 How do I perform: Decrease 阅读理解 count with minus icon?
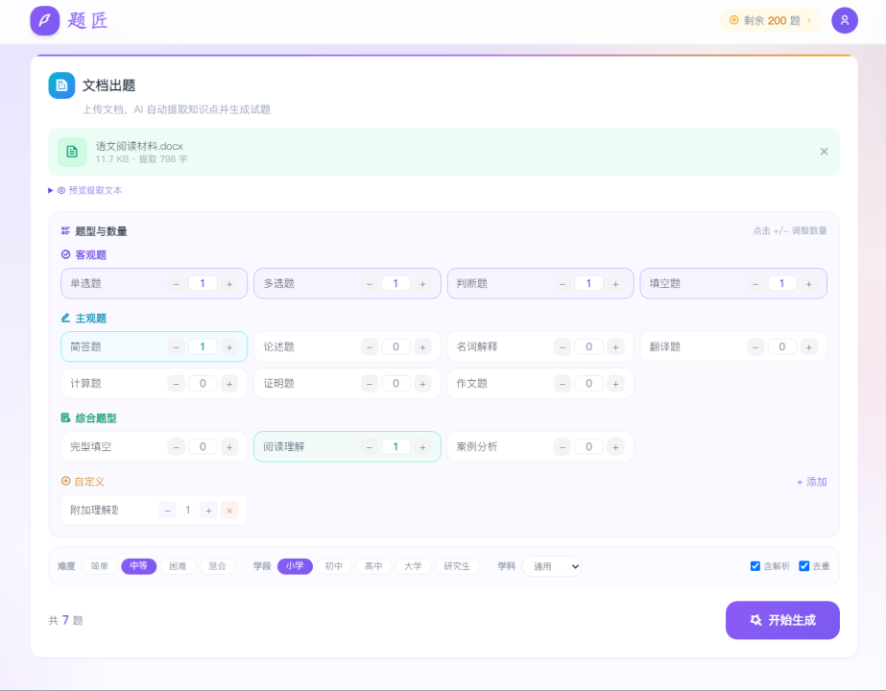[x=371, y=447]
